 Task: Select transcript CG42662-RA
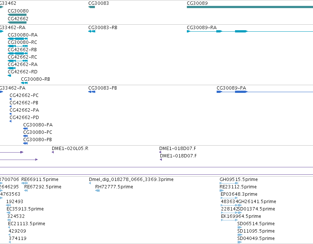(x=22, y=65)
